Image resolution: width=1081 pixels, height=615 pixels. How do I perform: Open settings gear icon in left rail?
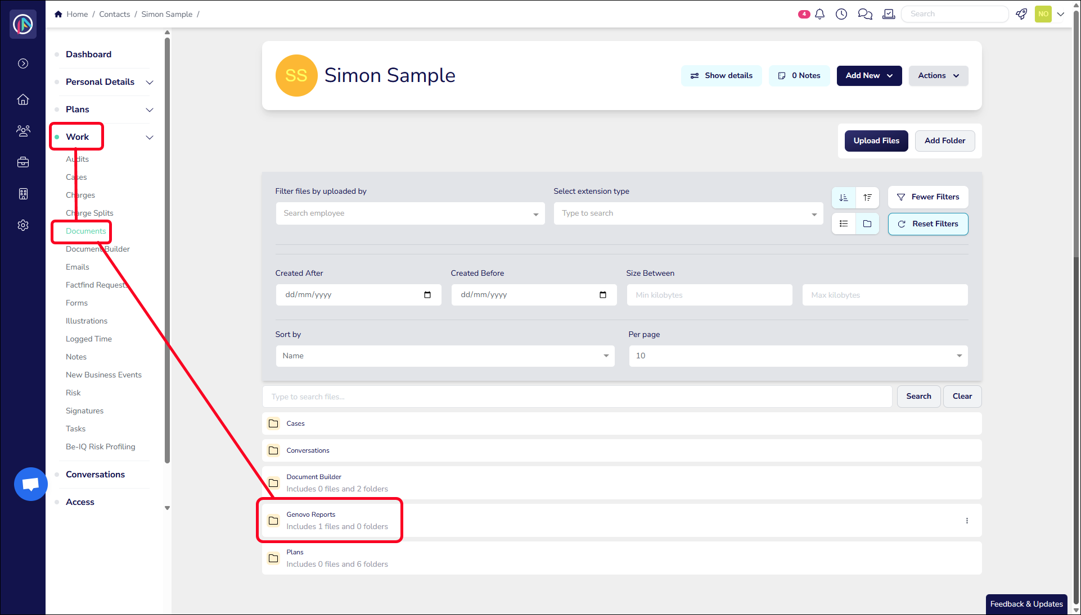pos(23,225)
